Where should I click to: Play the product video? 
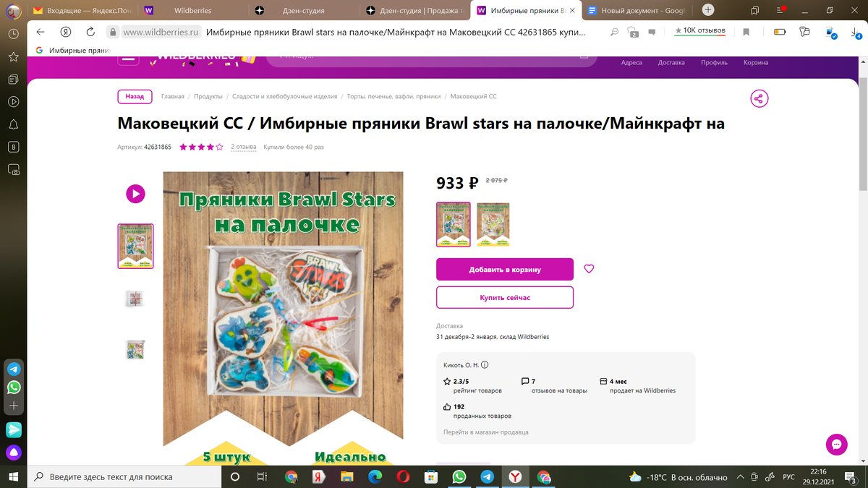point(135,194)
